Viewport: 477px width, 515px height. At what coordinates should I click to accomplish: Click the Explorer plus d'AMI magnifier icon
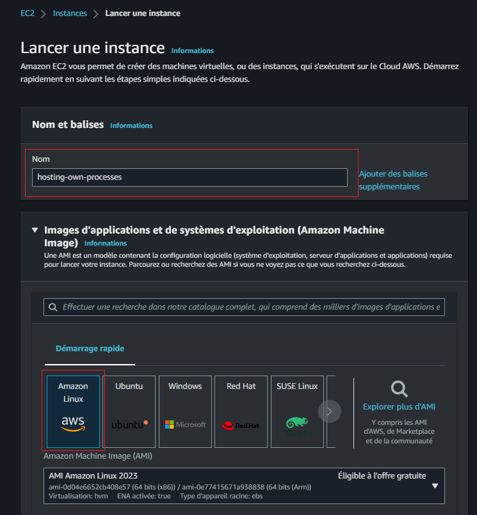click(400, 389)
